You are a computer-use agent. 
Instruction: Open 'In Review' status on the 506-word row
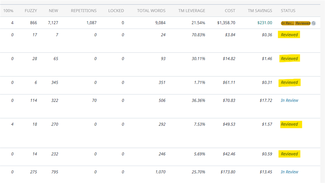point(289,101)
